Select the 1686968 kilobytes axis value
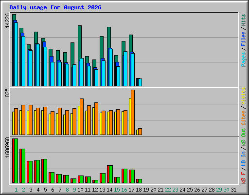The width and height of the screenshot is (249, 195). (x=7, y=148)
